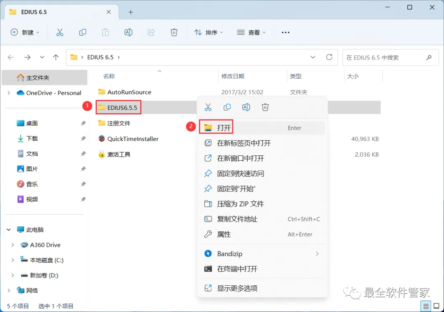Unpin 视频 from quick access
The height and width of the screenshot is (312, 444).
point(83,199)
